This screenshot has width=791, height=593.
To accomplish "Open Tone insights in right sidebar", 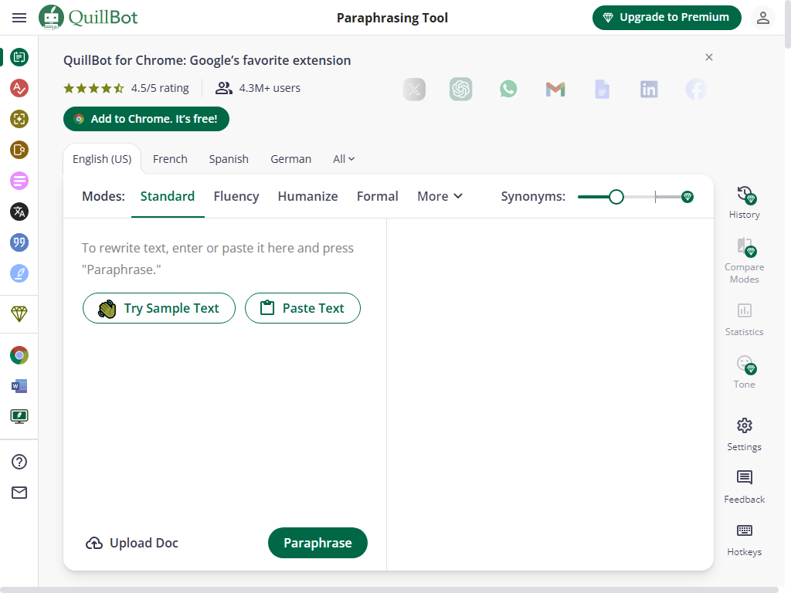I will coord(744,372).
